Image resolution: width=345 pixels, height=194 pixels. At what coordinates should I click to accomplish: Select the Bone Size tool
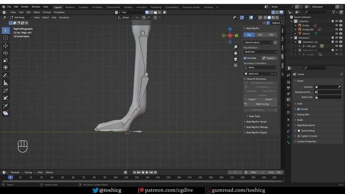tap(5, 98)
